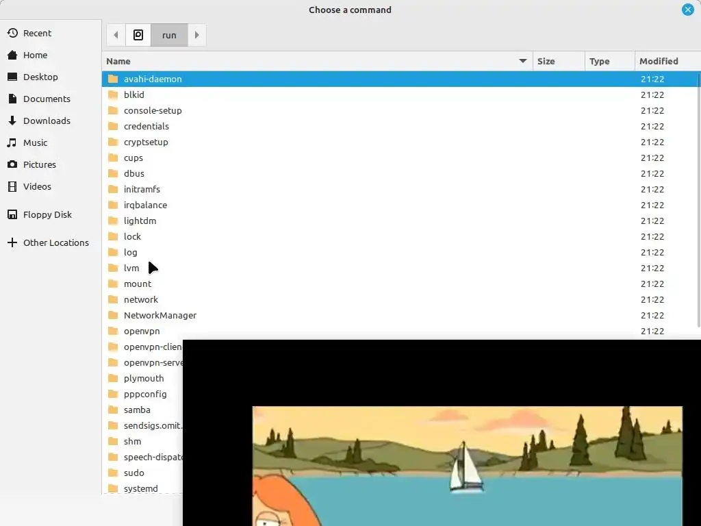Click the 'run' path bar button
Screen dimensions: 701x526
click(169, 35)
